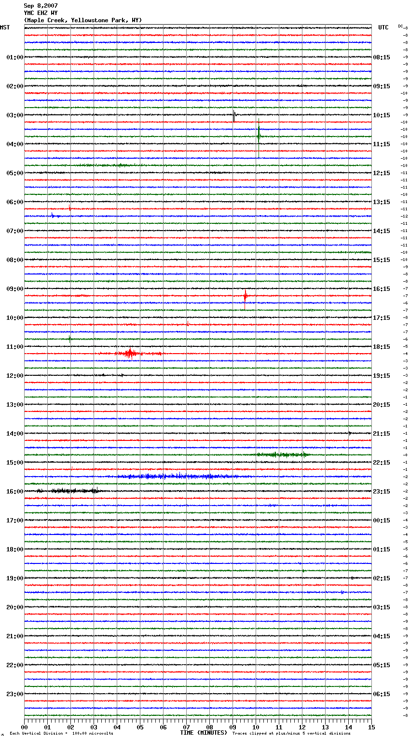Click the 11:15 UTC time label
410x740 pixels.
click(x=382, y=144)
